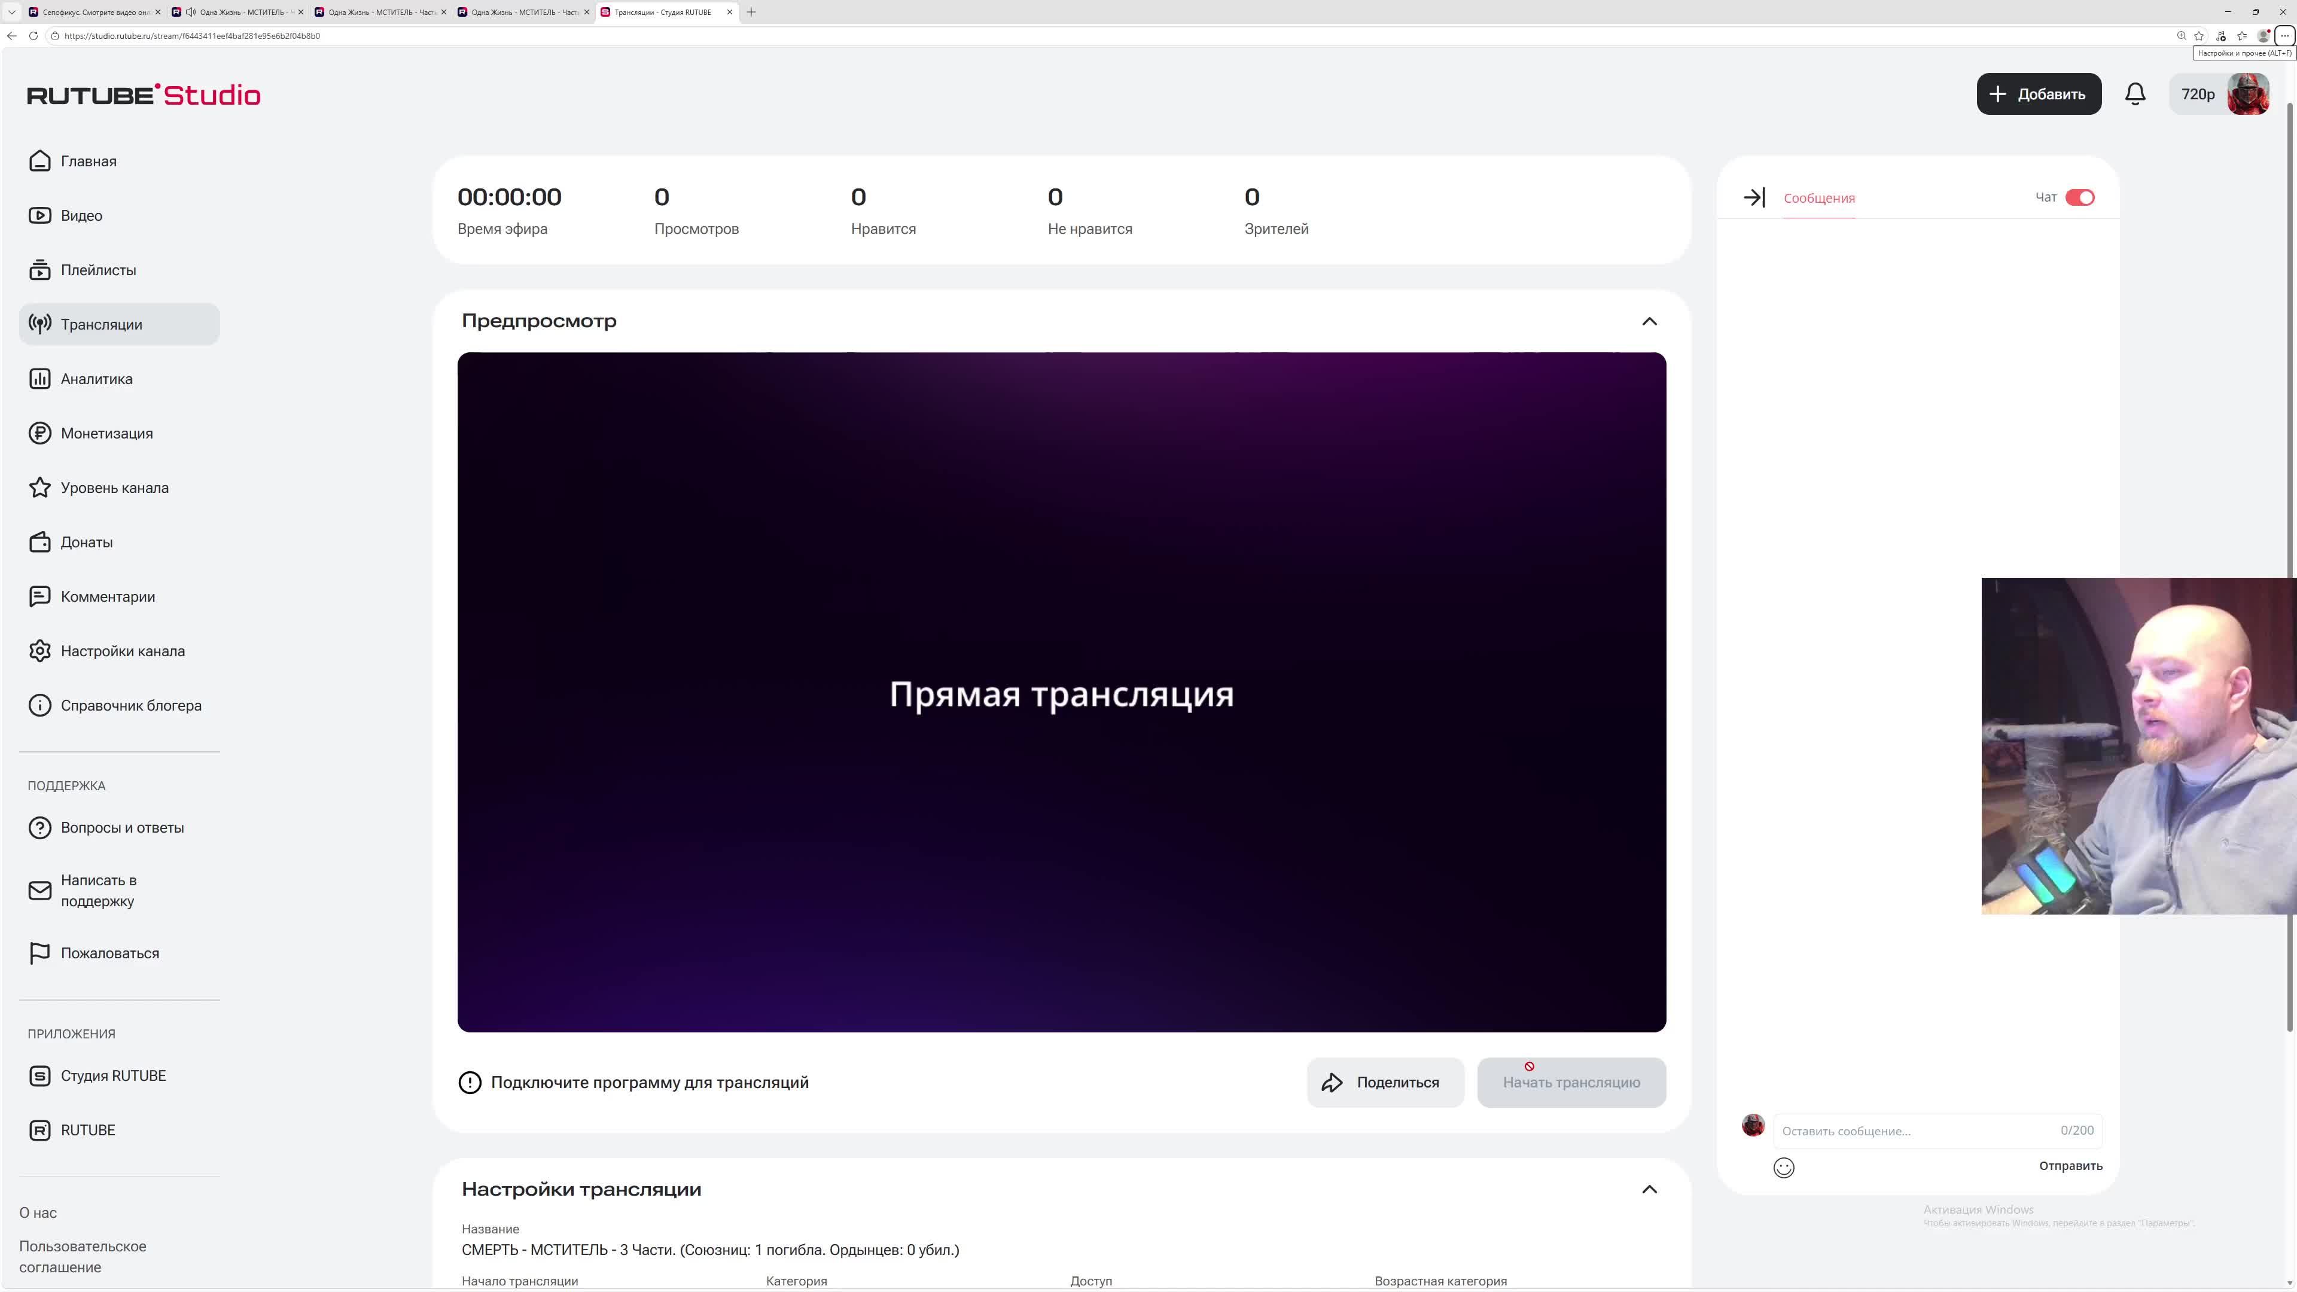Collapse the Предпросмотр panel chevron
The width and height of the screenshot is (2297, 1292).
tap(1650, 321)
